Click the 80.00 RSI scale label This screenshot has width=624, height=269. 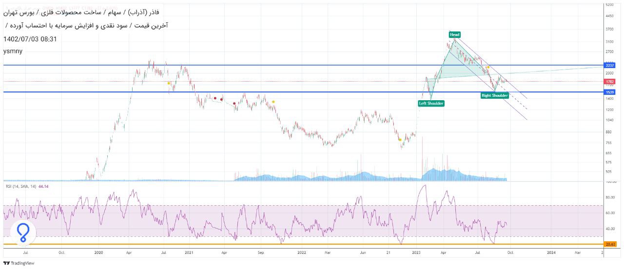[x=609, y=197]
